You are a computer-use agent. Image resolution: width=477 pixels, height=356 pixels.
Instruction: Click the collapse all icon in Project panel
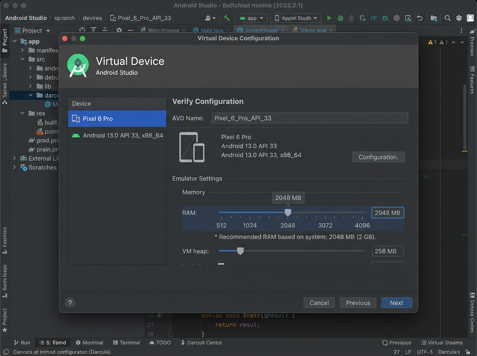105,30
